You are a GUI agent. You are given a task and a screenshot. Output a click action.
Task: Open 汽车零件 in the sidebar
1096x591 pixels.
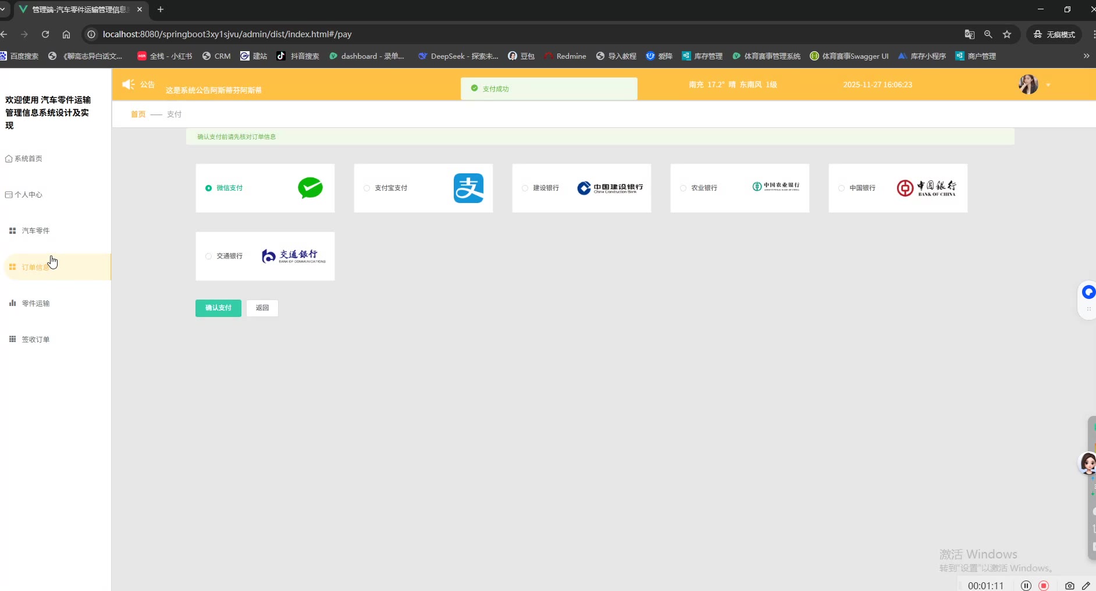click(x=30, y=231)
